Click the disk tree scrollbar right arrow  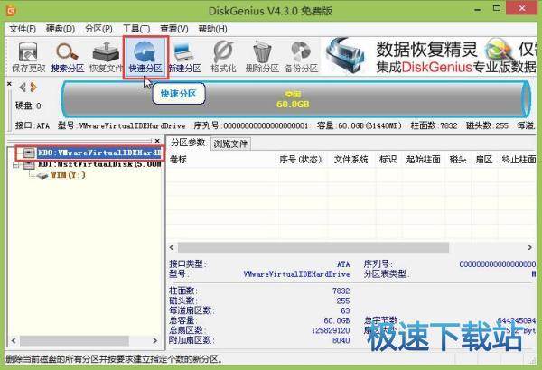coord(155,340)
